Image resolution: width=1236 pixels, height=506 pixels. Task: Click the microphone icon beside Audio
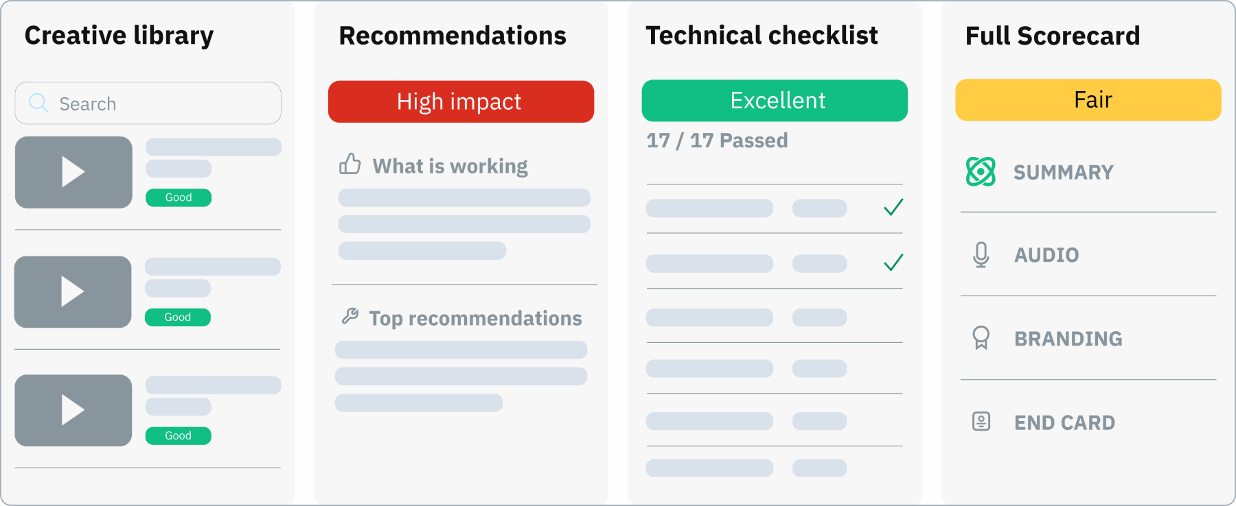(981, 254)
